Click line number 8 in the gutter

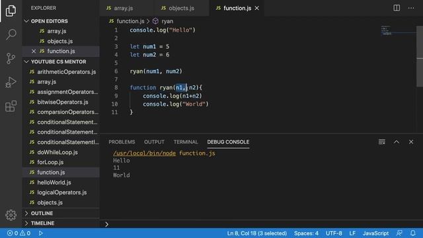(x=116, y=87)
